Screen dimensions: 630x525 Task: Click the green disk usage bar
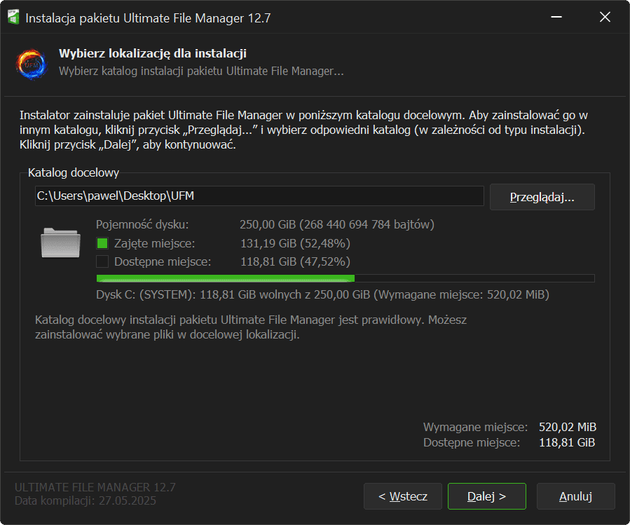[224, 278]
